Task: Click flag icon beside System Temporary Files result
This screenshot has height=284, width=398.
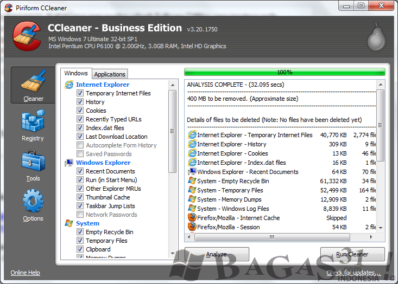Action: (x=192, y=190)
